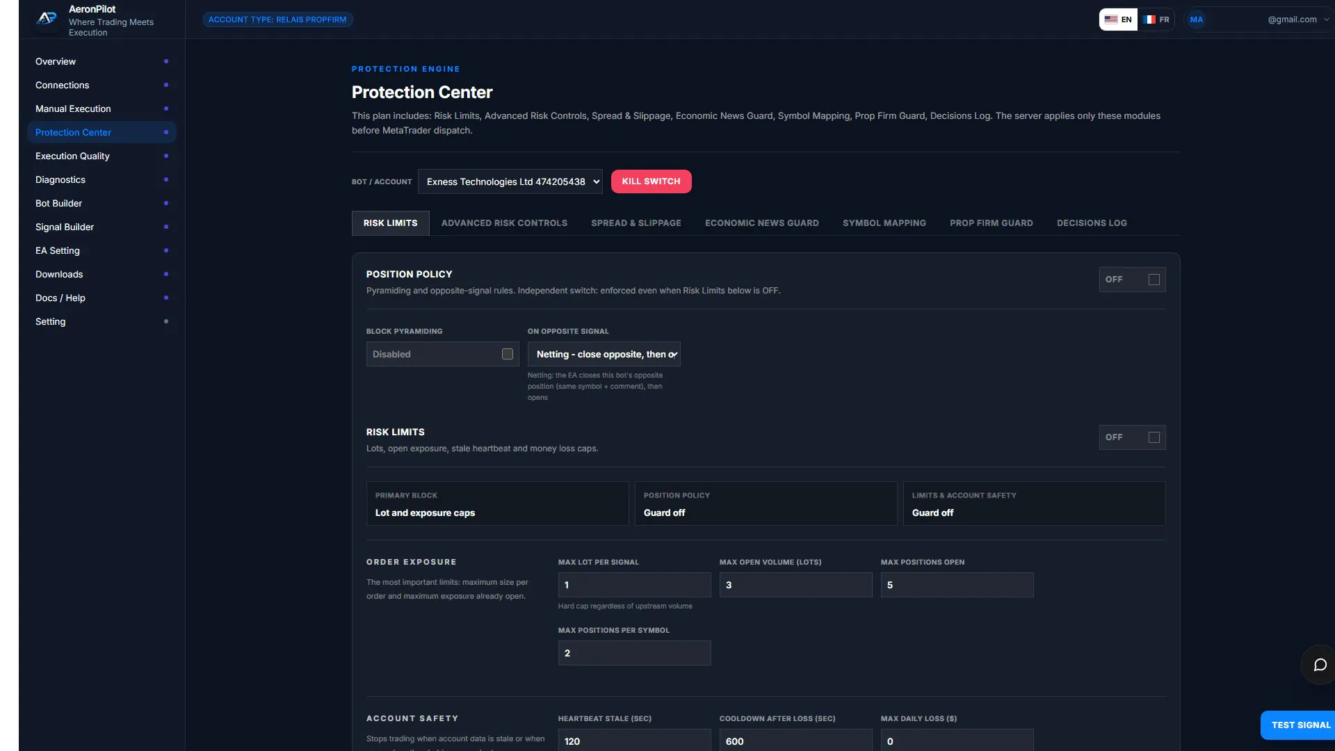Click the Max Positions Open field
1335x751 pixels.
point(957,585)
